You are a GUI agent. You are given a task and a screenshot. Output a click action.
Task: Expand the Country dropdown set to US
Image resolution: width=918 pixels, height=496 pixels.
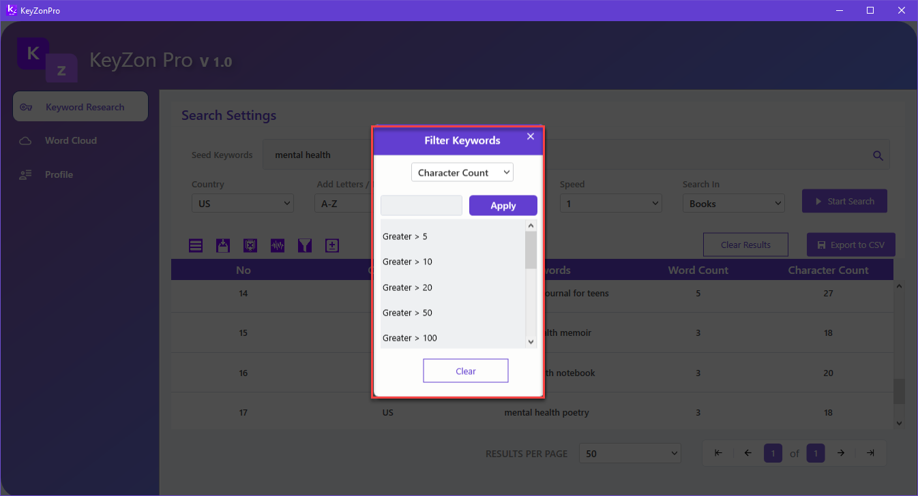242,203
